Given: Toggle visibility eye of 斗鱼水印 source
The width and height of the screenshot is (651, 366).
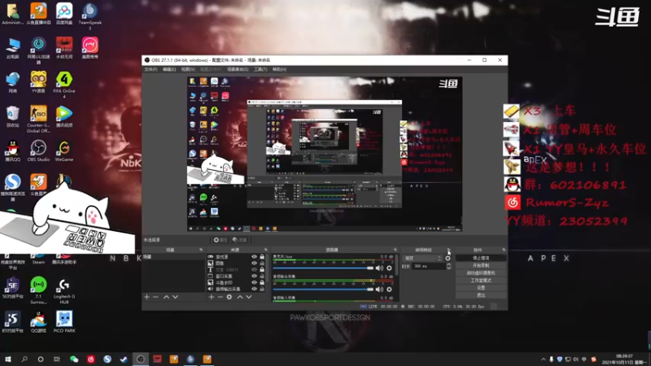Looking at the screenshot, I should pyautogui.click(x=254, y=282).
